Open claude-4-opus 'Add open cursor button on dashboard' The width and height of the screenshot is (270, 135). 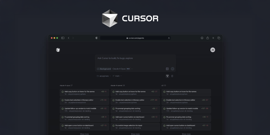[x=85, y=126]
